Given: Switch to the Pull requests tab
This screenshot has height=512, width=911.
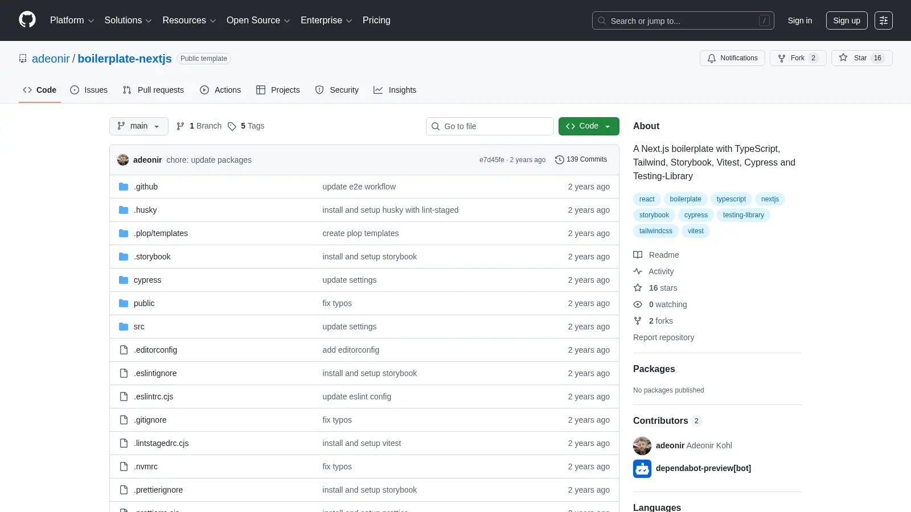Looking at the screenshot, I should click(153, 90).
